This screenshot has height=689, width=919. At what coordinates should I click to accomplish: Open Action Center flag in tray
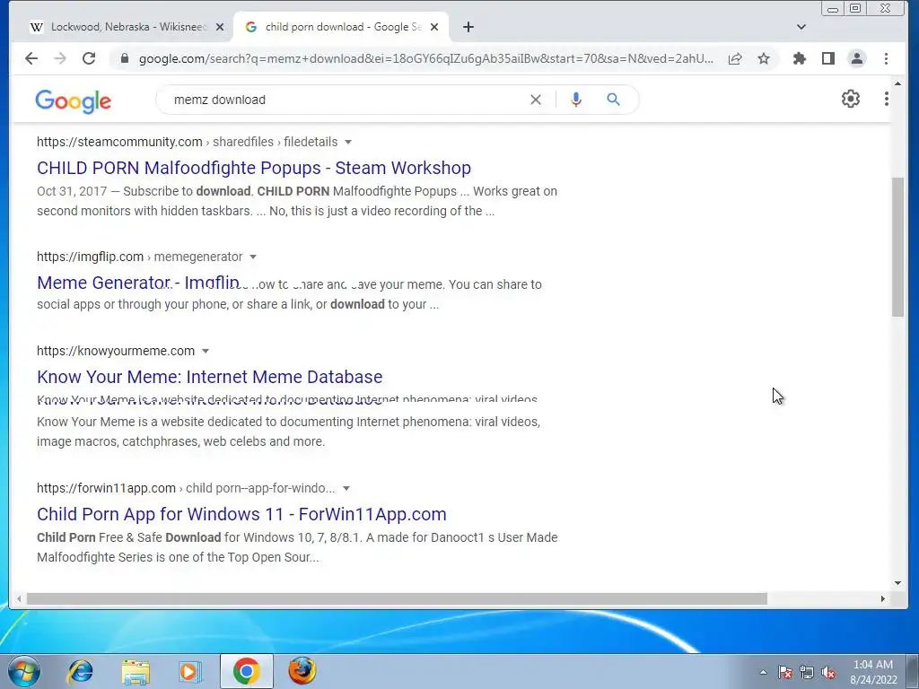point(784,672)
